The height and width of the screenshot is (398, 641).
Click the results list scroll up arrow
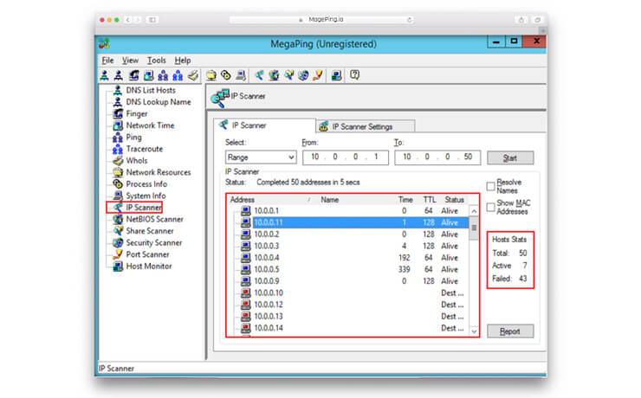[474, 211]
